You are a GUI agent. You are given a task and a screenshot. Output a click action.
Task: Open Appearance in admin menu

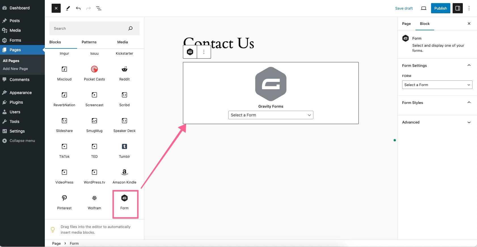(x=22, y=93)
